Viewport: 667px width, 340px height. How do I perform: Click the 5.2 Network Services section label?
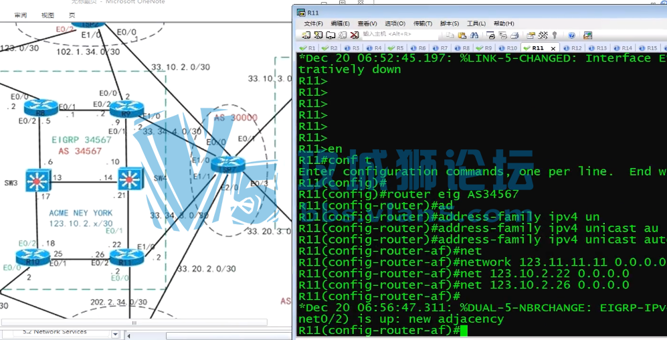[x=55, y=333]
